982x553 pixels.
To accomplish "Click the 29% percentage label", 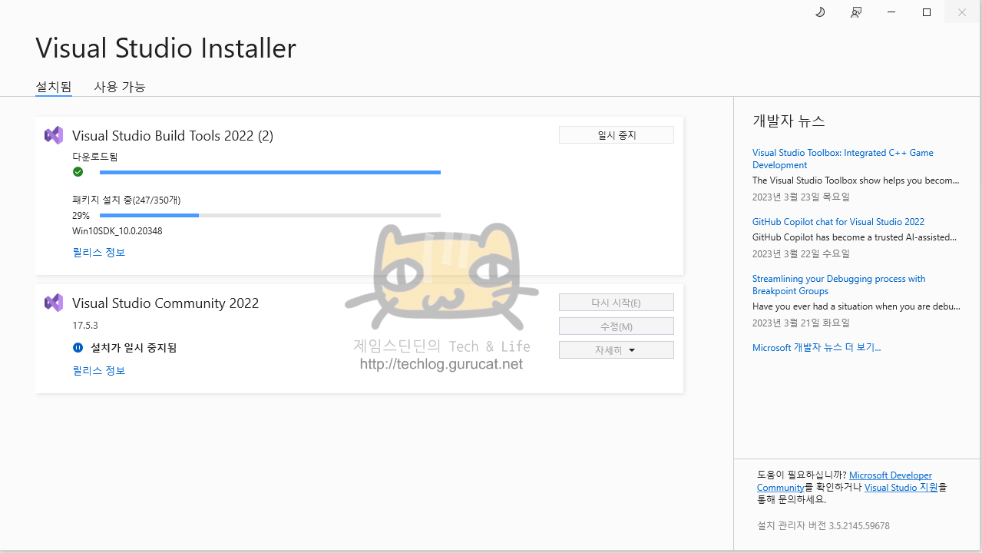I will pyautogui.click(x=81, y=216).
